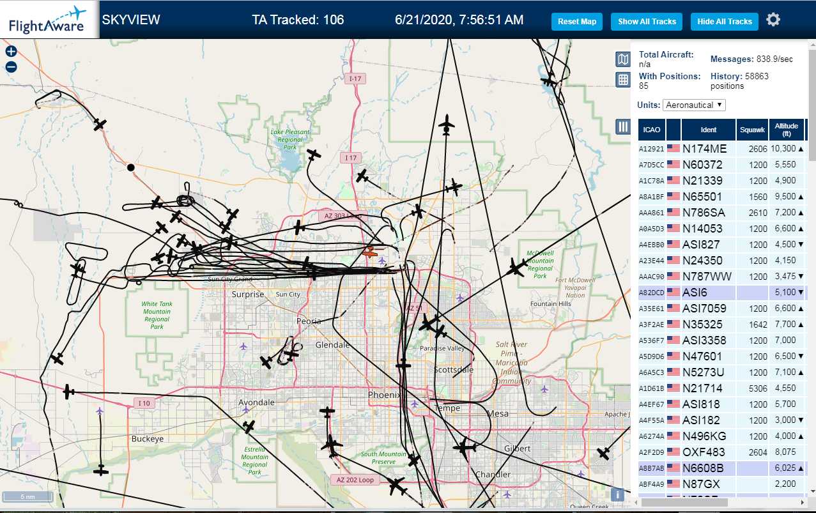This screenshot has width=816, height=513.
Task: Open the settings gear icon
Action: pos(773,20)
